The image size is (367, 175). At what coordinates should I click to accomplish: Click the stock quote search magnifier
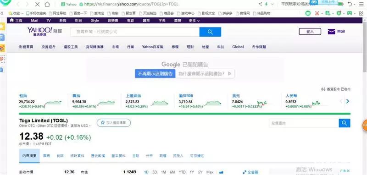345,123
